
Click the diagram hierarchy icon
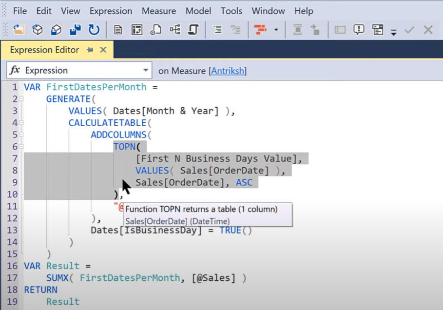175,29
